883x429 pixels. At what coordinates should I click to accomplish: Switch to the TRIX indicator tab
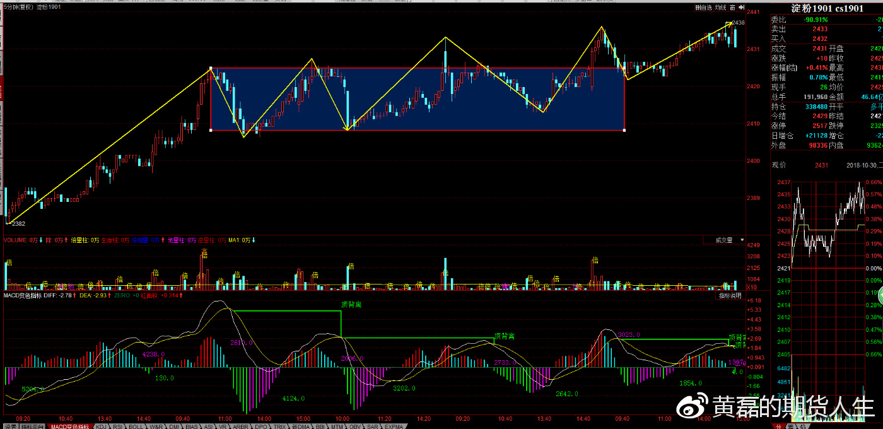pyautogui.click(x=279, y=426)
